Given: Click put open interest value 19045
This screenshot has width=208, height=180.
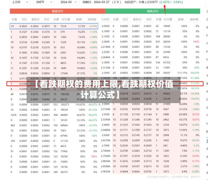Looking at the screenshot, I should tap(167, 26).
